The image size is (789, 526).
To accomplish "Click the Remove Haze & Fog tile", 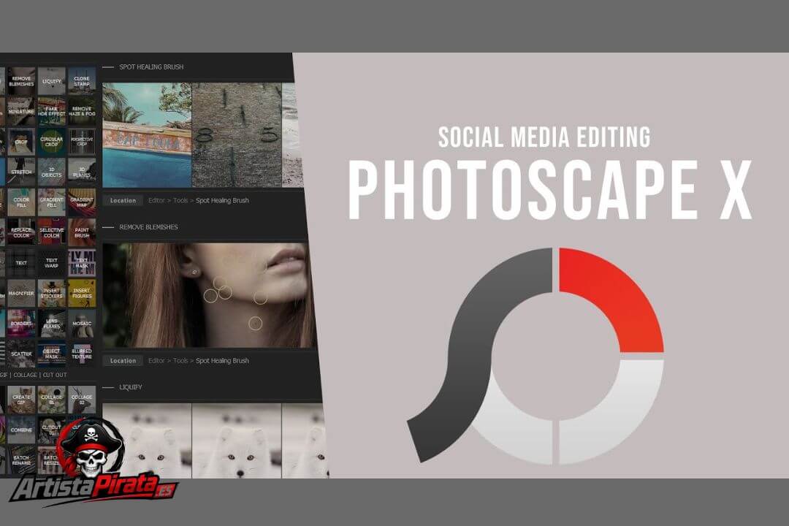I will [82, 111].
